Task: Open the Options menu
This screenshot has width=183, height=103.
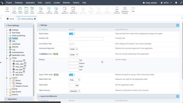Action: 76,3
